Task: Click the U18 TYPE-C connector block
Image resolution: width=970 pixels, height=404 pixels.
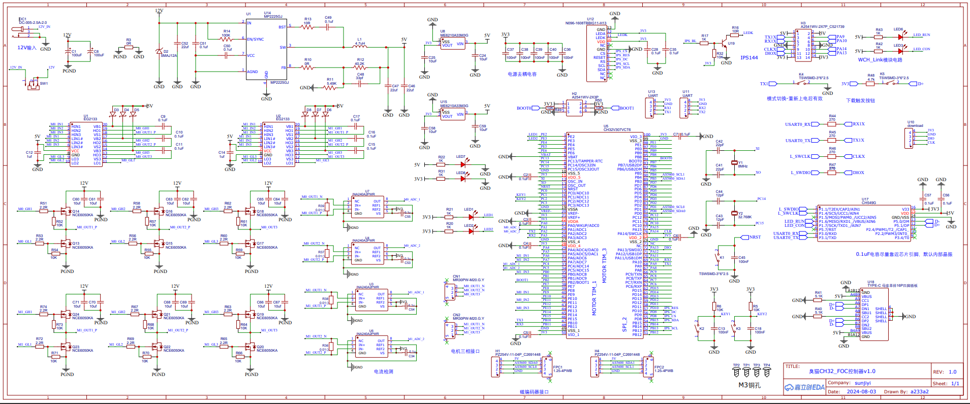Action: (874, 314)
